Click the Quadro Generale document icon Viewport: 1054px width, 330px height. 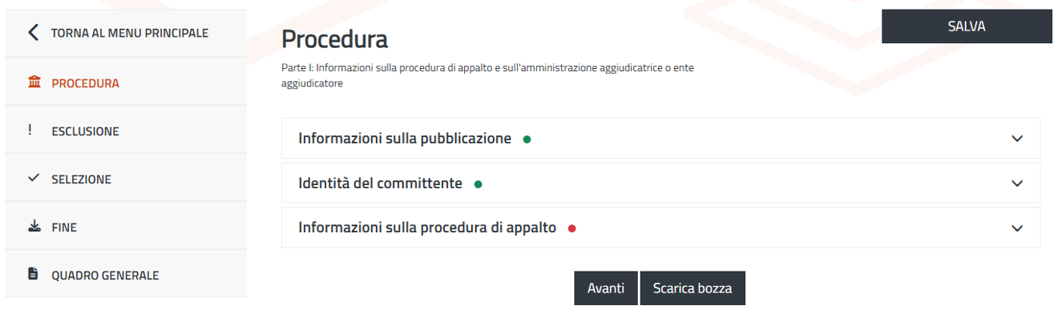point(33,275)
